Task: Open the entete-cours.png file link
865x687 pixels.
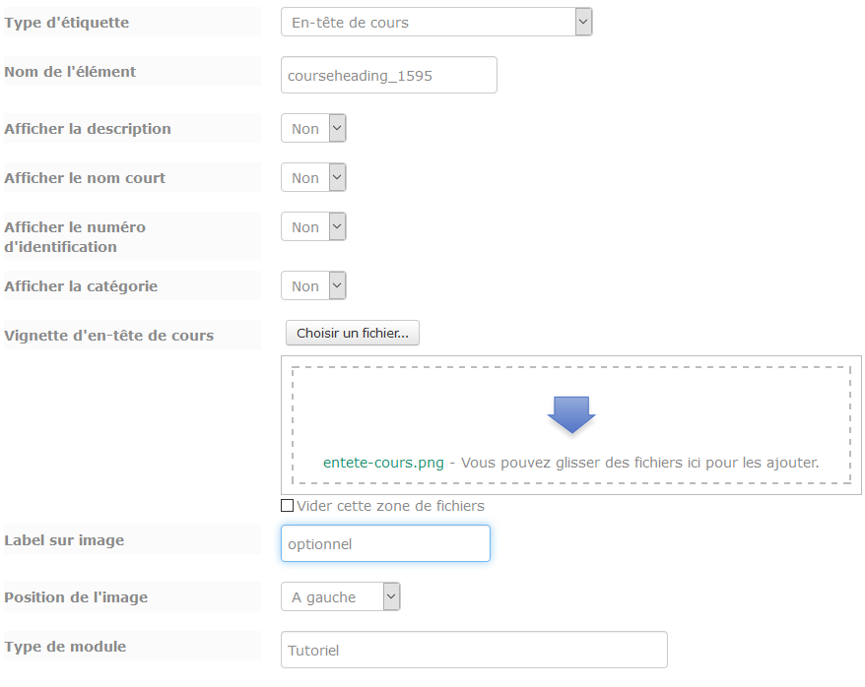Action: click(x=383, y=462)
